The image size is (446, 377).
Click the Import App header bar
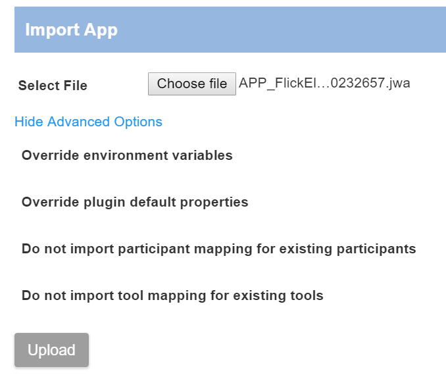pos(230,30)
